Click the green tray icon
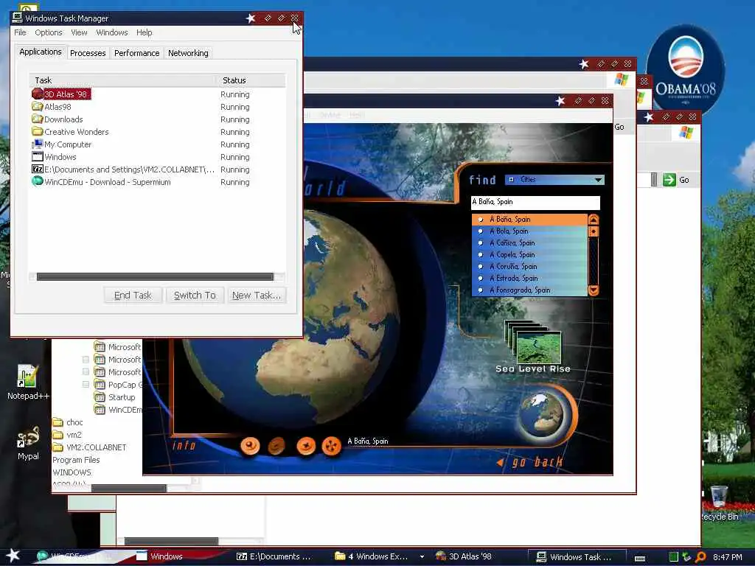This screenshot has width=755, height=566. [674, 557]
